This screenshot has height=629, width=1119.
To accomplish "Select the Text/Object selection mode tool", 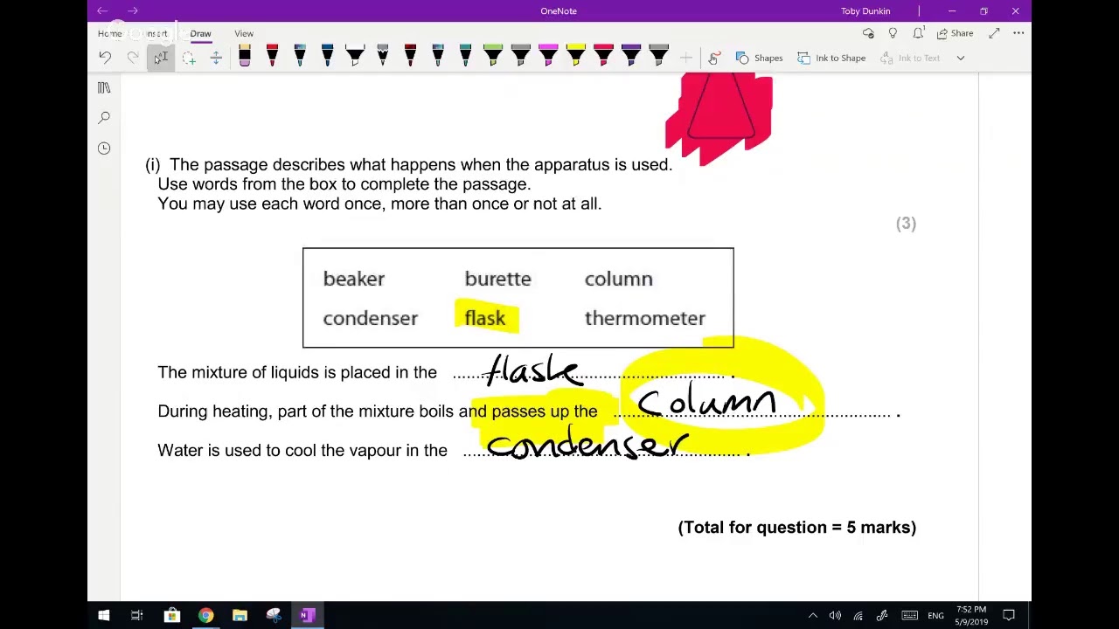I will click(161, 58).
